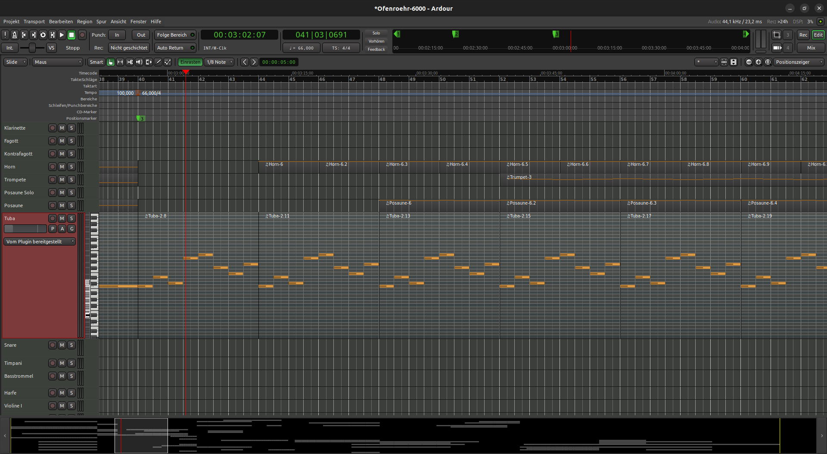Open the 1/8 Note grid dropdown
Screen dimensions: 827x454
(x=219, y=62)
